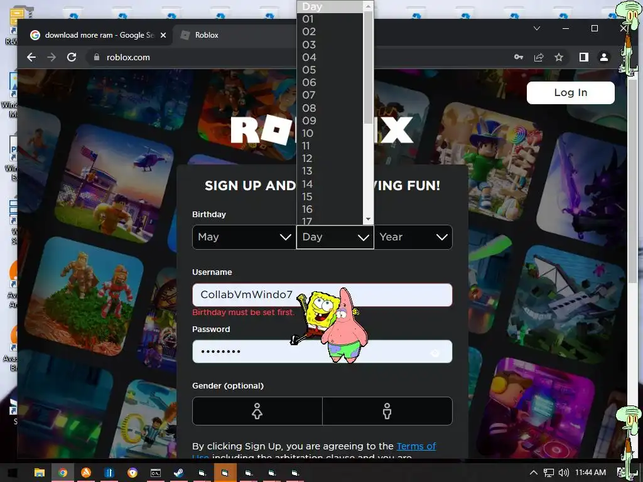Select 'Day' placeholder at list top
The height and width of the screenshot is (482, 643).
(330, 6)
